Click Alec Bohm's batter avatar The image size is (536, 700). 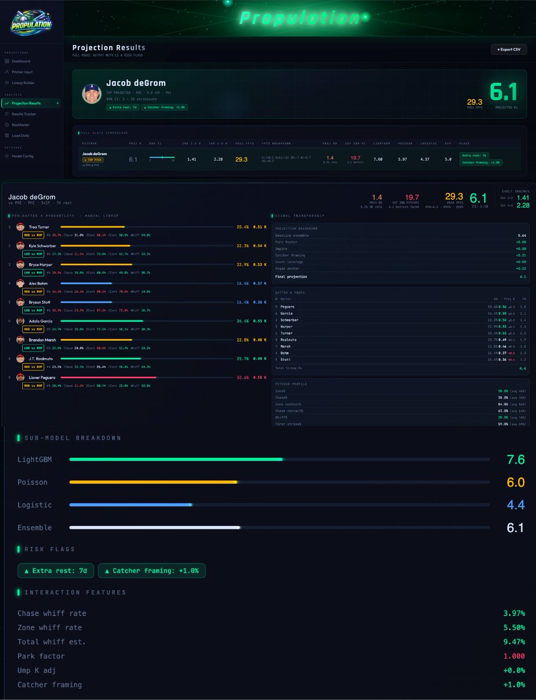(20, 283)
